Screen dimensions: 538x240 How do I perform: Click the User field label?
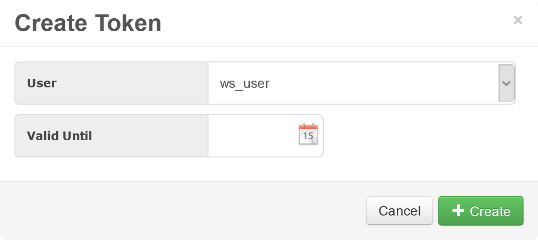point(42,83)
